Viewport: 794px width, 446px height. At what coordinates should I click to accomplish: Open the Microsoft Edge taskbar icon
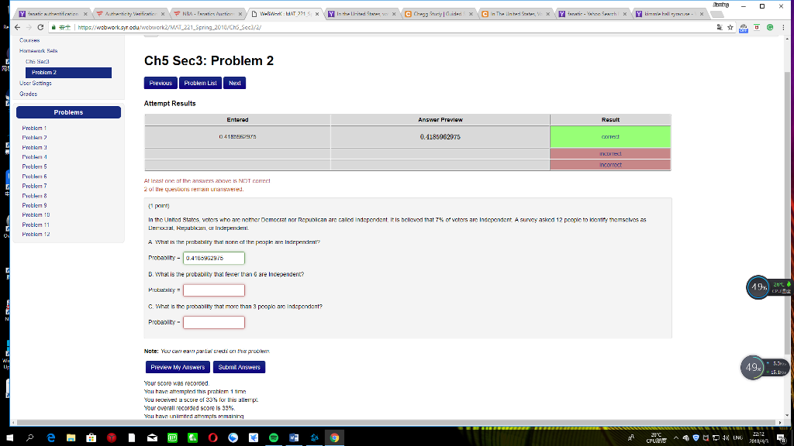(51, 437)
